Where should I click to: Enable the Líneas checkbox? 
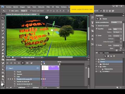click(96, 36)
